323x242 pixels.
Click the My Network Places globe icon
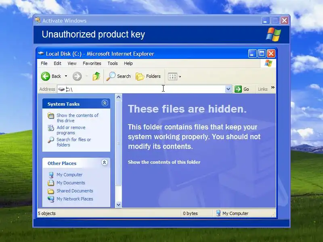(x=51, y=199)
